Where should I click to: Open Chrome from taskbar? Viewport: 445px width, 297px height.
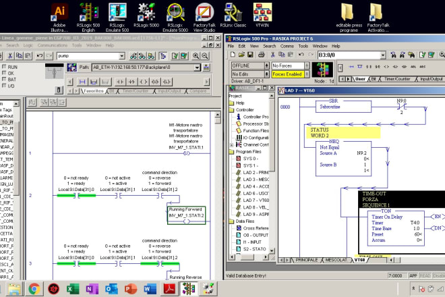34,290
